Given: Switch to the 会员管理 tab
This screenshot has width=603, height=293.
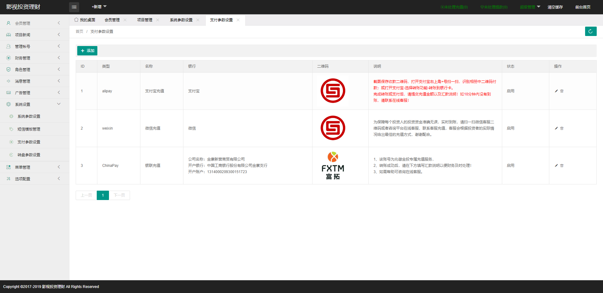Looking at the screenshot, I should point(112,20).
